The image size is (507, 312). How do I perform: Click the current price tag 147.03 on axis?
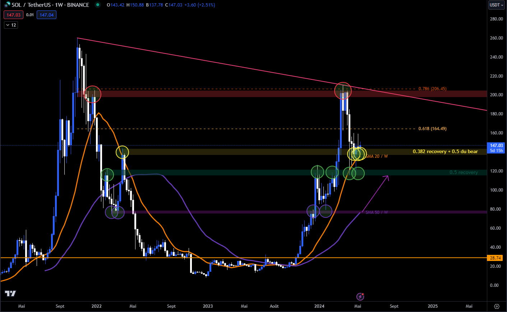(x=496, y=146)
